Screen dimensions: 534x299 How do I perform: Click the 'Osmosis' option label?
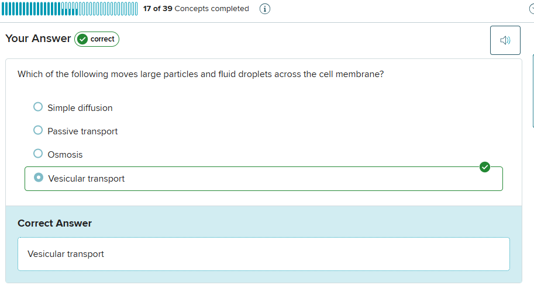click(x=65, y=155)
